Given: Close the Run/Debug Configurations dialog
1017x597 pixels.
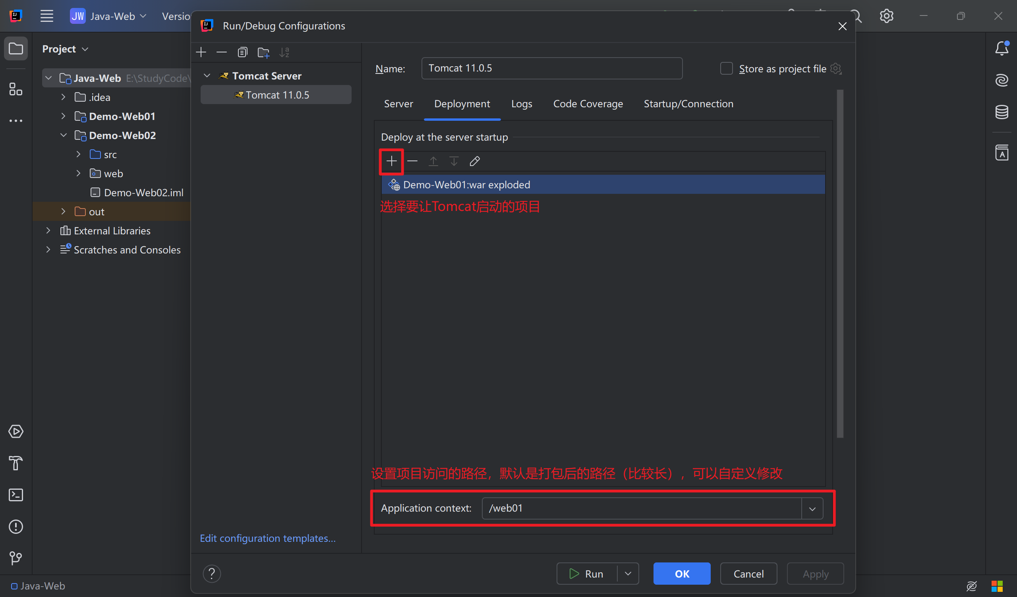Looking at the screenshot, I should click(x=842, y=26).
